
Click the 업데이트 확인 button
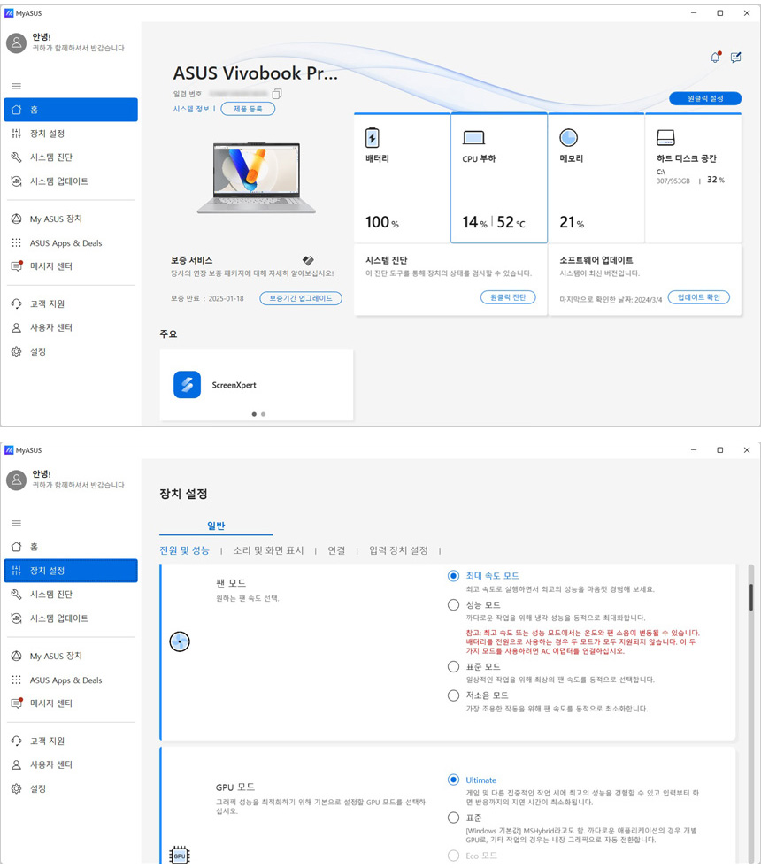point(699,298)
